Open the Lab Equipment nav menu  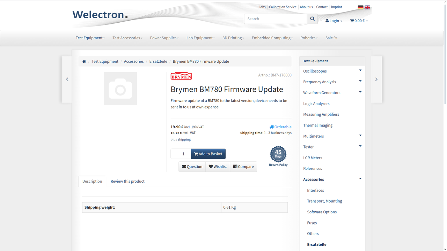click(x=201, y=38)
